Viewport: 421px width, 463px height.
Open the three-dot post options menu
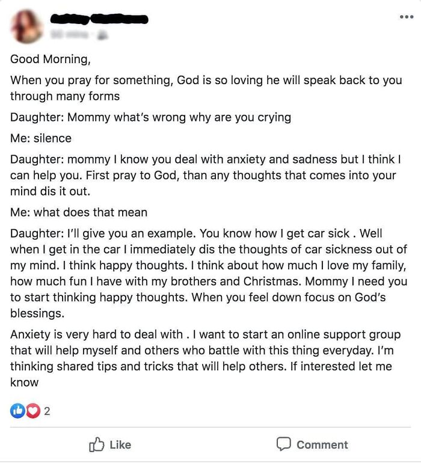point(407,17)
